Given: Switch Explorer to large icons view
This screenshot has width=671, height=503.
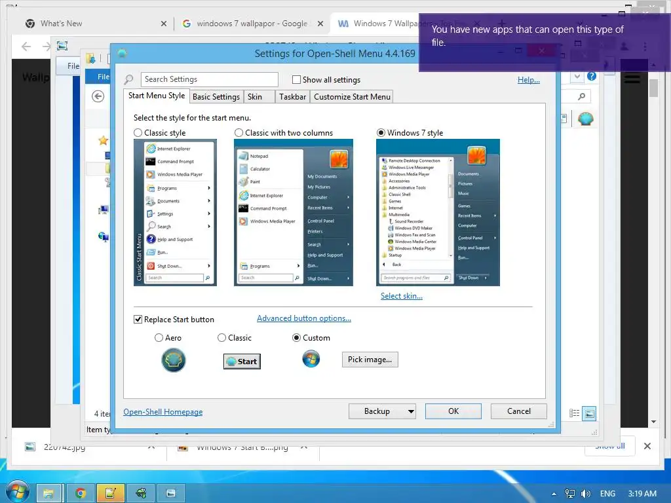Looking at the screenshot, I should 589,413.
